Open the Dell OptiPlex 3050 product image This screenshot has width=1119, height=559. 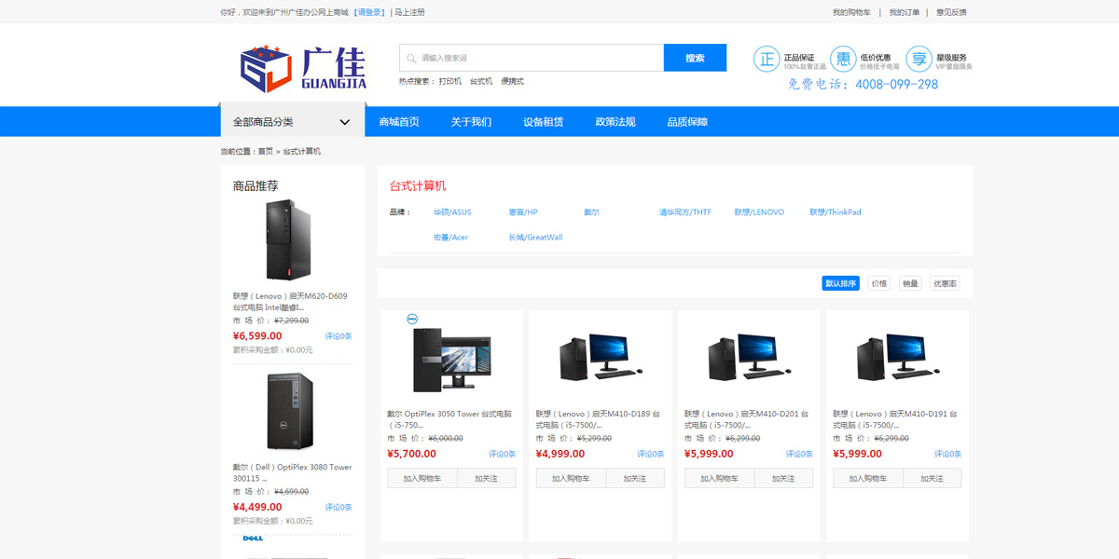click(x=451, y=360)
